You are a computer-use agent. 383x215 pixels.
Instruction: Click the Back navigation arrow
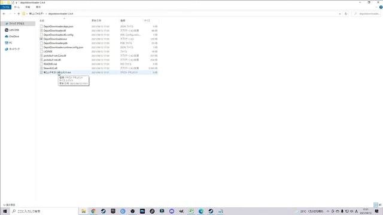4,14
